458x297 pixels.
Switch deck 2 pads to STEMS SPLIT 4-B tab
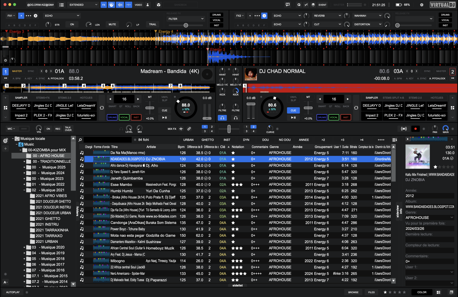(x=393, y=98)
